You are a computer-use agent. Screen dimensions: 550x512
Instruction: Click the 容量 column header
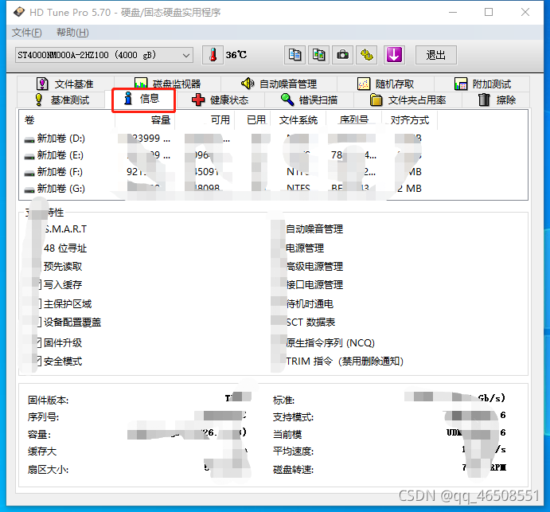coord(145,120)
